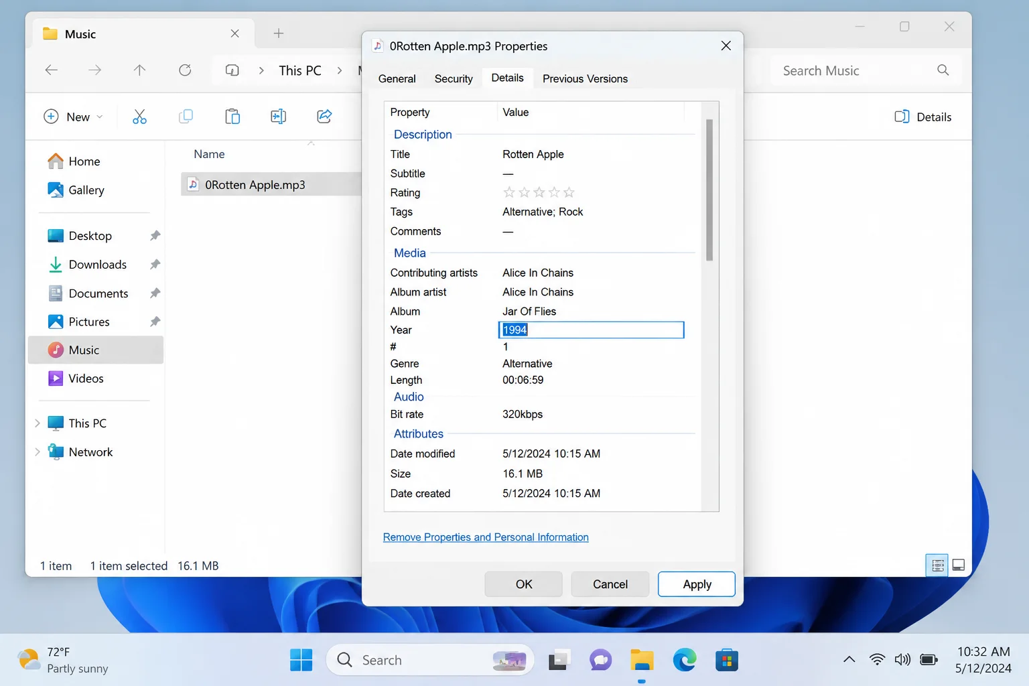This screenshot has width=1029, height=686.
Task: Click the volume speaker tray icon
Action: [902, 660]
